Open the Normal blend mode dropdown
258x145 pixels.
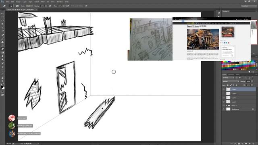coord(231,81)
